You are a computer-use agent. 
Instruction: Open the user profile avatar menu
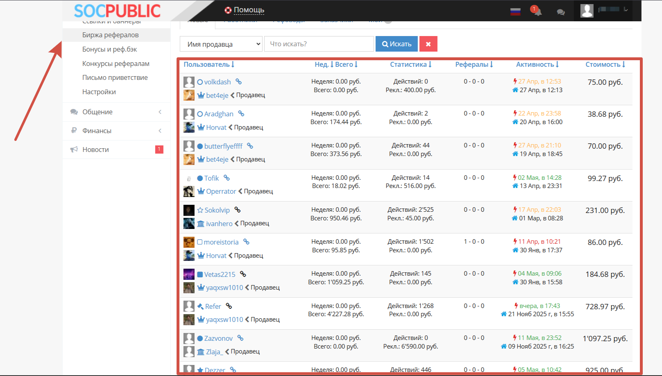pos(587,11)
